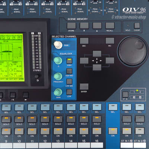Click the ENTER button
The image size is (149, 149).
click(x=84, y=86)
